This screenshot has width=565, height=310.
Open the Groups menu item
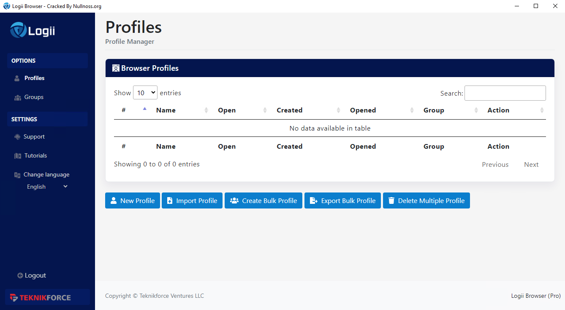coord(34,97)
